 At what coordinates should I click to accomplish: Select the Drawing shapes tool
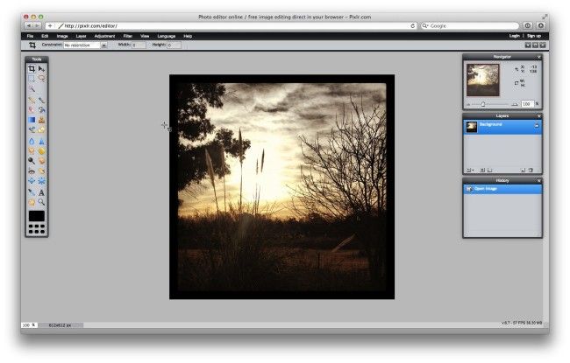[x=42, y=129]
